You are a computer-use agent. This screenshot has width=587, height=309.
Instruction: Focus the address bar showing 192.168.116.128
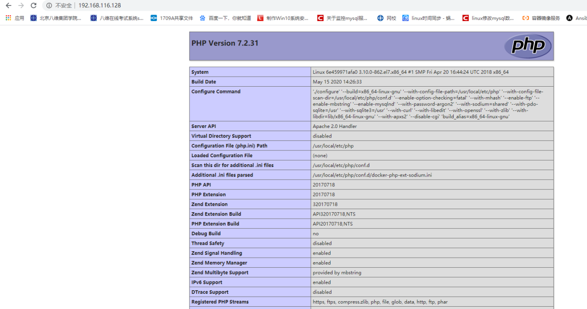pyautogui.click(x=100, y=6)
